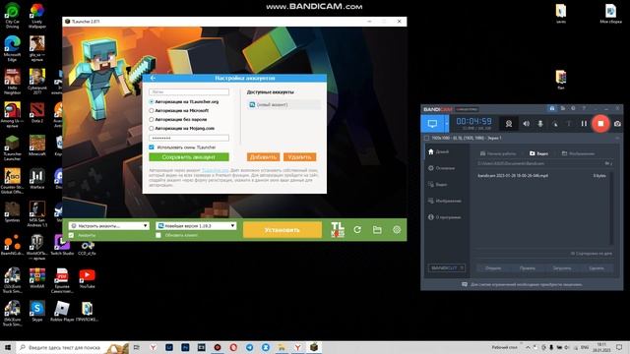Select authorization on Mojang.com radio

tap(152, 129)
